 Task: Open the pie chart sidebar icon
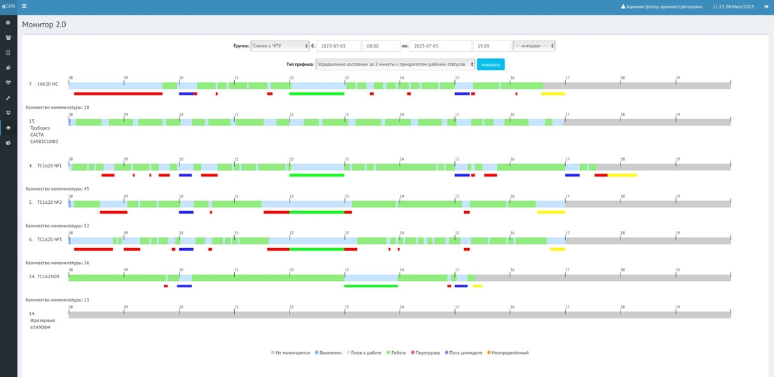(8, 143)
